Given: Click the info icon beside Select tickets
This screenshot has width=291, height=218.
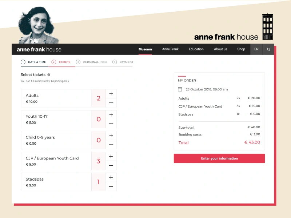Looking at the screenshot, I should [49, 75].
